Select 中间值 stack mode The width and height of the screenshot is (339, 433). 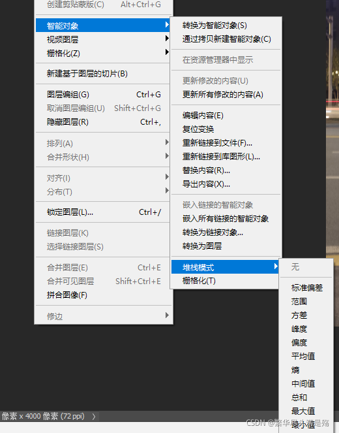point(306,383)
